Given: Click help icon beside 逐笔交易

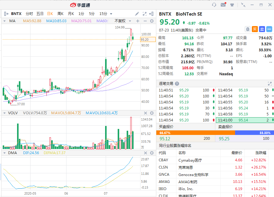Looking at the screenshot, I should (x=177, y=84).
